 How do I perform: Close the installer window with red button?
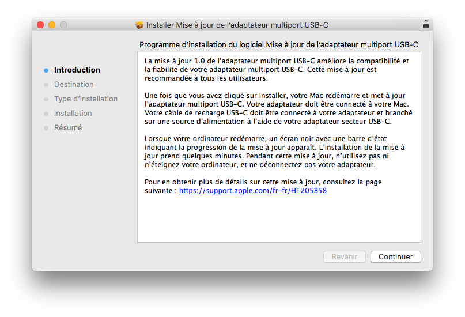coord(40,25)
